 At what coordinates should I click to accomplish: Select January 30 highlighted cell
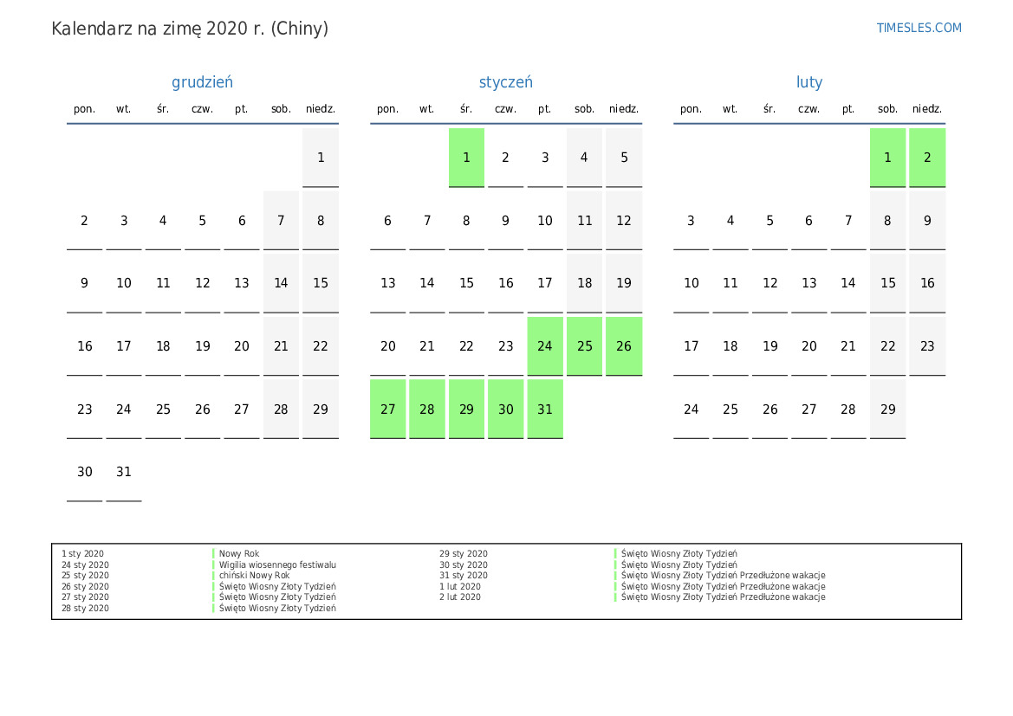[x=506, y=410]
